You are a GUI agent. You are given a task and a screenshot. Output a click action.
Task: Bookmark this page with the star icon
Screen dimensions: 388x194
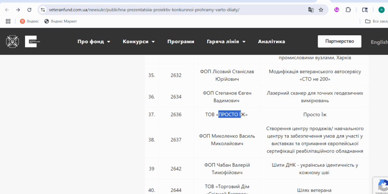(321, 10)
